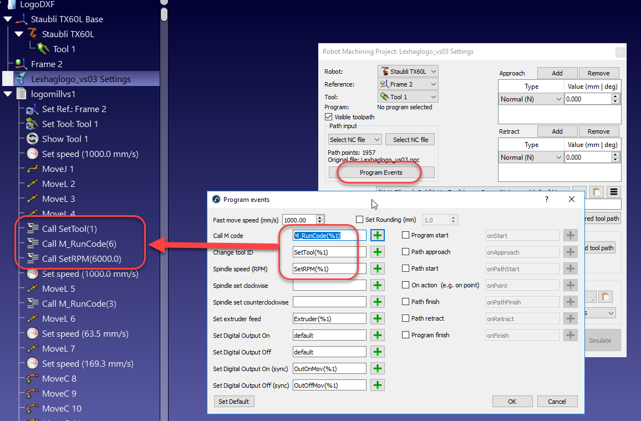Open the Select NC file combo box
641x421 pixels.
[354, 140]
